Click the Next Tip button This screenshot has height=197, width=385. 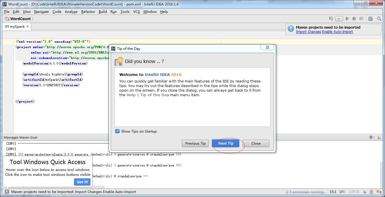226,143
